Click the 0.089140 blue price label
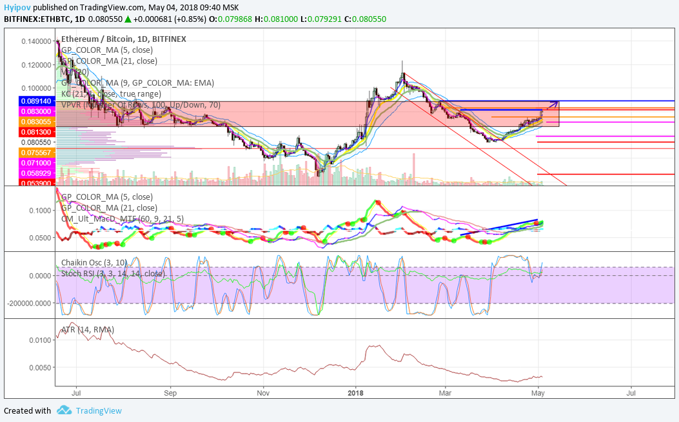This screenshot has height=422, width=679. (x=37, y=101)
